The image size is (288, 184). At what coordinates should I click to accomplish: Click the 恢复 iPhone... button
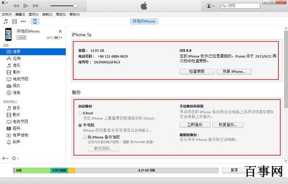[234, 72]
